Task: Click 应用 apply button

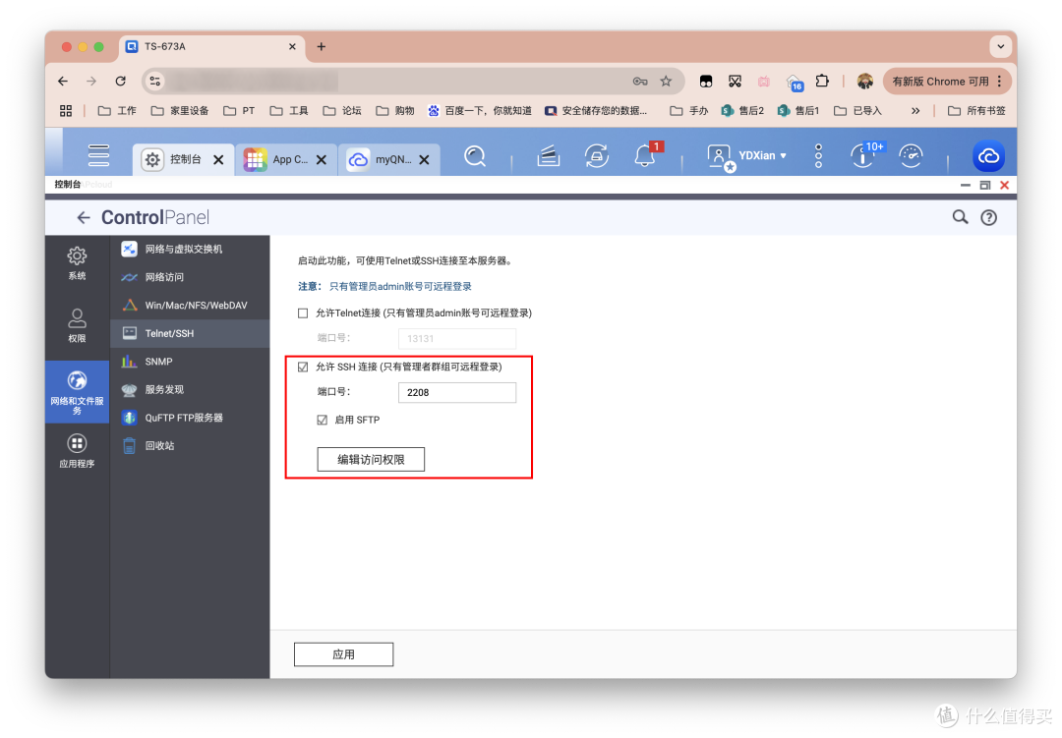Action: click(x=343, y=654)
